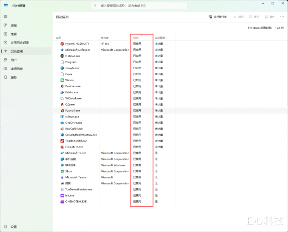Click the ONENOTEM.EXE icon
The height and width of the screenshot is (232, 288).
tap(62, 202)
